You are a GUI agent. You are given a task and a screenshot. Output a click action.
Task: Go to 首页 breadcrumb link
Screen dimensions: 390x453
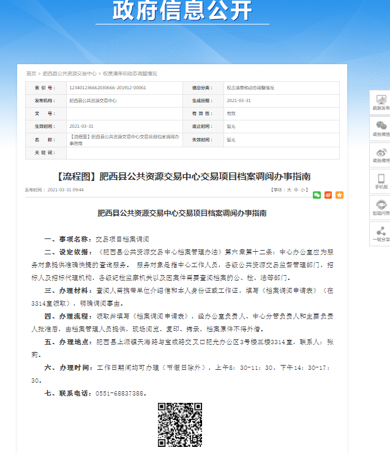pyautogui.click(x=31, y=74)
